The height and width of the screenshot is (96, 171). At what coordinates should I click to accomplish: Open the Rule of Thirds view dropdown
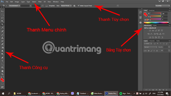[x=66, y=6]
